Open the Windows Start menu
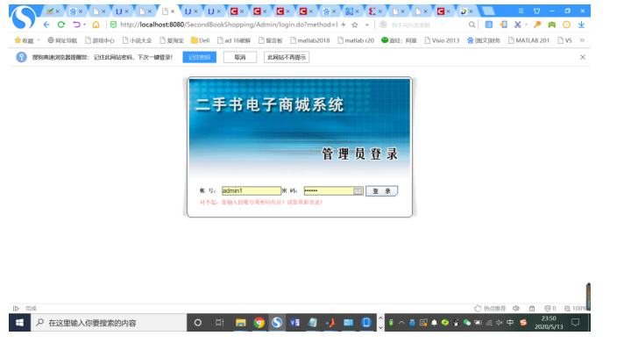The image size is (617, 343). point(19,323)
